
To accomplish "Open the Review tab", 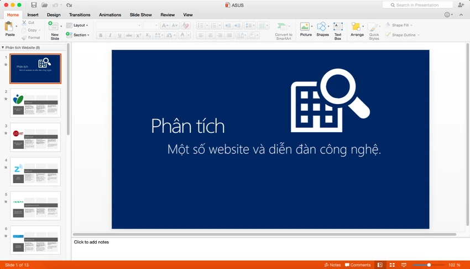I will click(168, 15).
